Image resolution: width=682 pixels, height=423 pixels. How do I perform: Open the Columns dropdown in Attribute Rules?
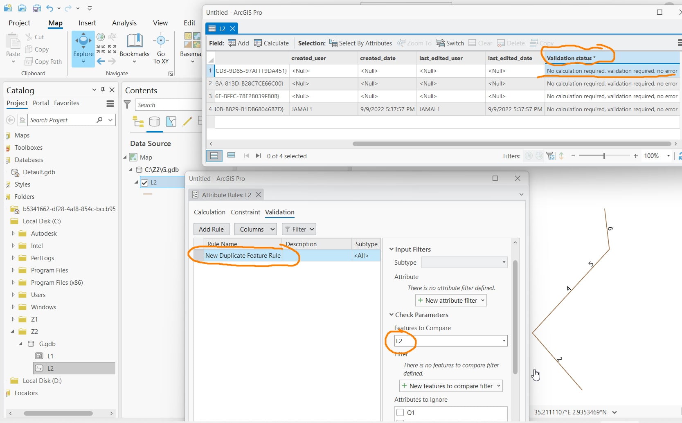(255, 229)
